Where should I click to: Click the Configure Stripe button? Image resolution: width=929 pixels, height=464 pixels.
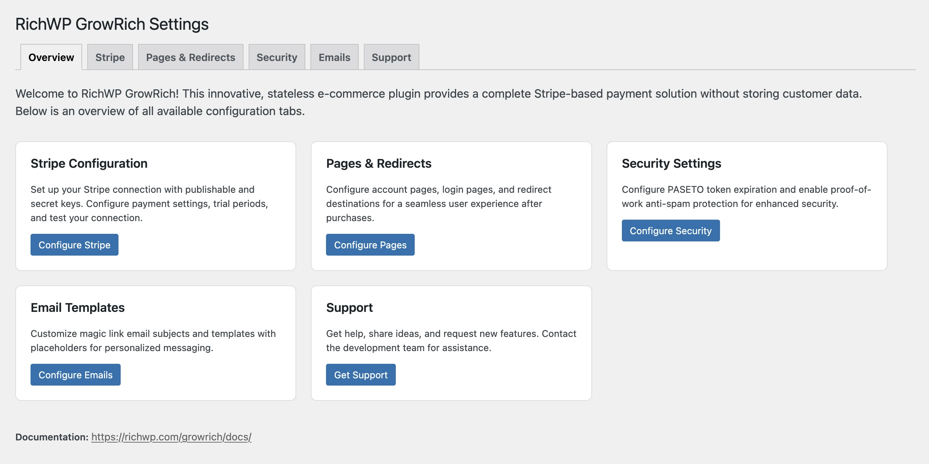pyautogui.click(x=74, y=245)
